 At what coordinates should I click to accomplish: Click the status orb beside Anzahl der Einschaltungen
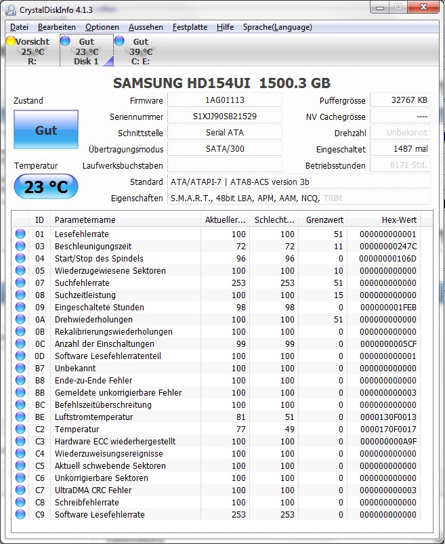coord(20,343)
